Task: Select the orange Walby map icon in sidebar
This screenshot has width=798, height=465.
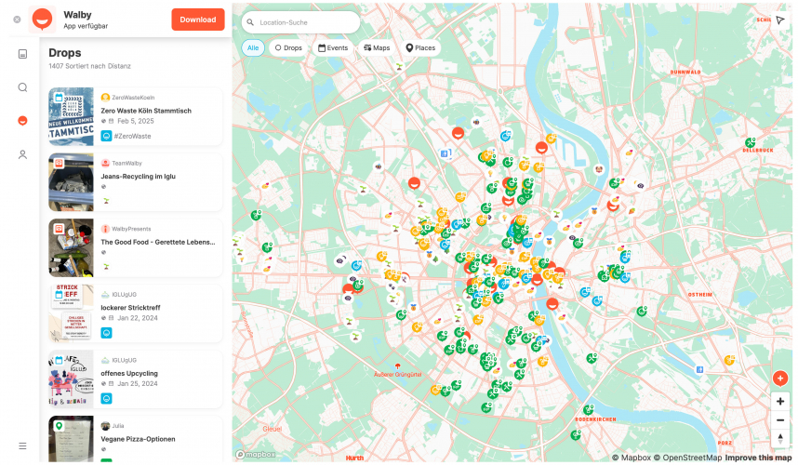Action: tap(22, 121)
